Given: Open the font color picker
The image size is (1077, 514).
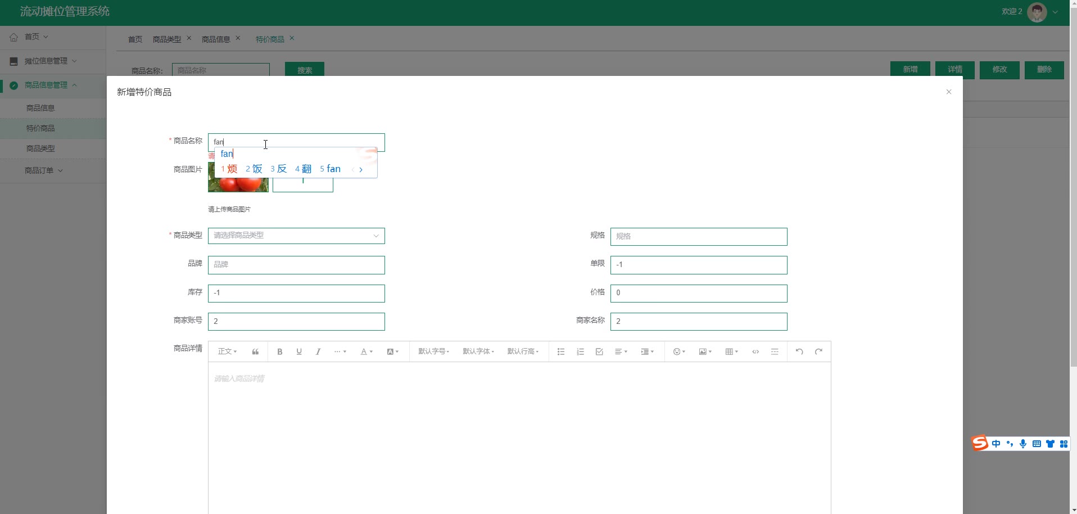Looking at the screenshot, I should coord(366,351).
